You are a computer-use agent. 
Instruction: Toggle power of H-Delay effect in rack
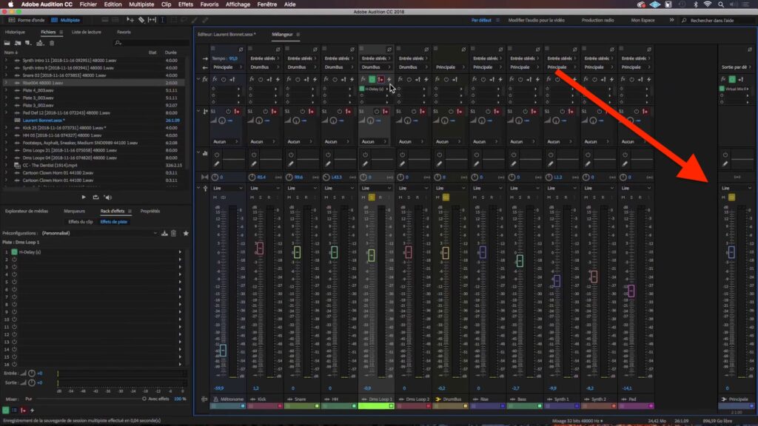point(13,252)
